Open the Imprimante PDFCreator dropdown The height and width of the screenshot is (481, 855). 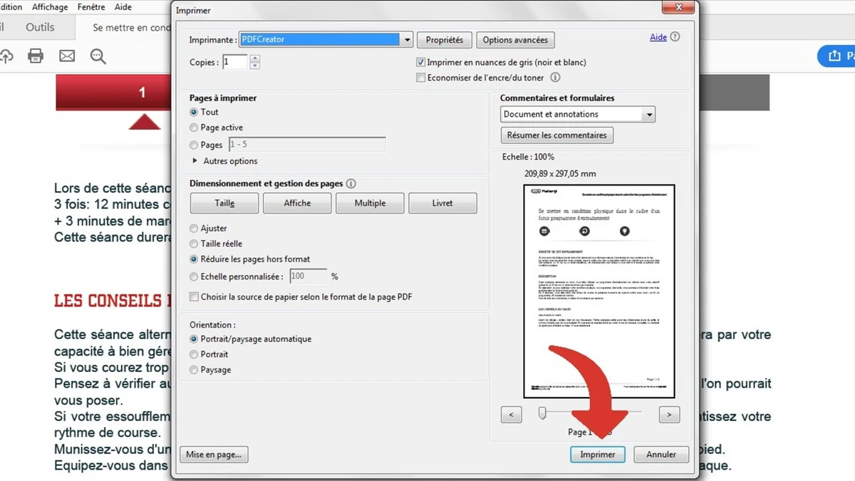tap(407, 40)
